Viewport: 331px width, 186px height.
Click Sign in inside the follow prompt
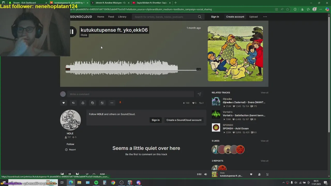156,120
